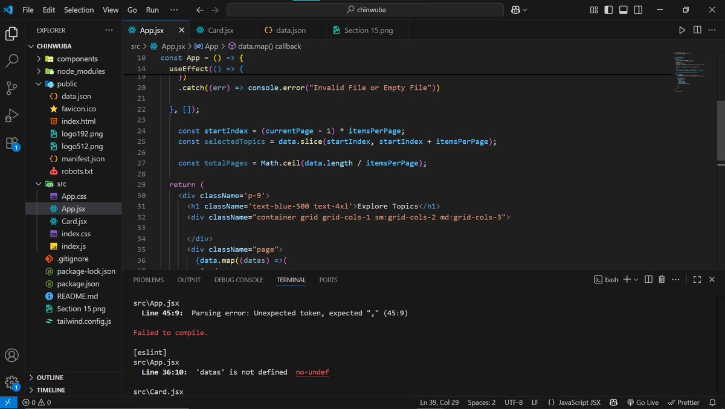The height and width of the screenshot is (409, 725).
Task: Switch to the PROBLEMS panel tab
Action: [x=149, y=280]
